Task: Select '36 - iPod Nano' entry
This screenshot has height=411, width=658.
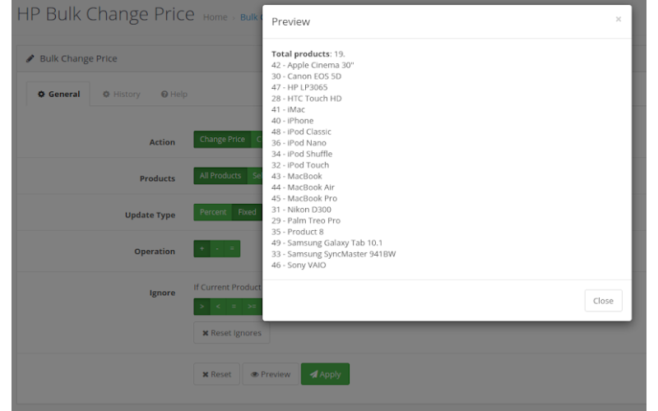Action: point(299,143)
